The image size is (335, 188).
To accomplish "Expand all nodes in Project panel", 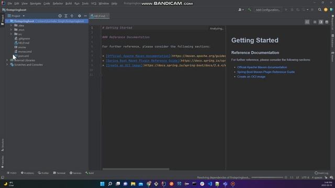I will click(x=66, y=16).
